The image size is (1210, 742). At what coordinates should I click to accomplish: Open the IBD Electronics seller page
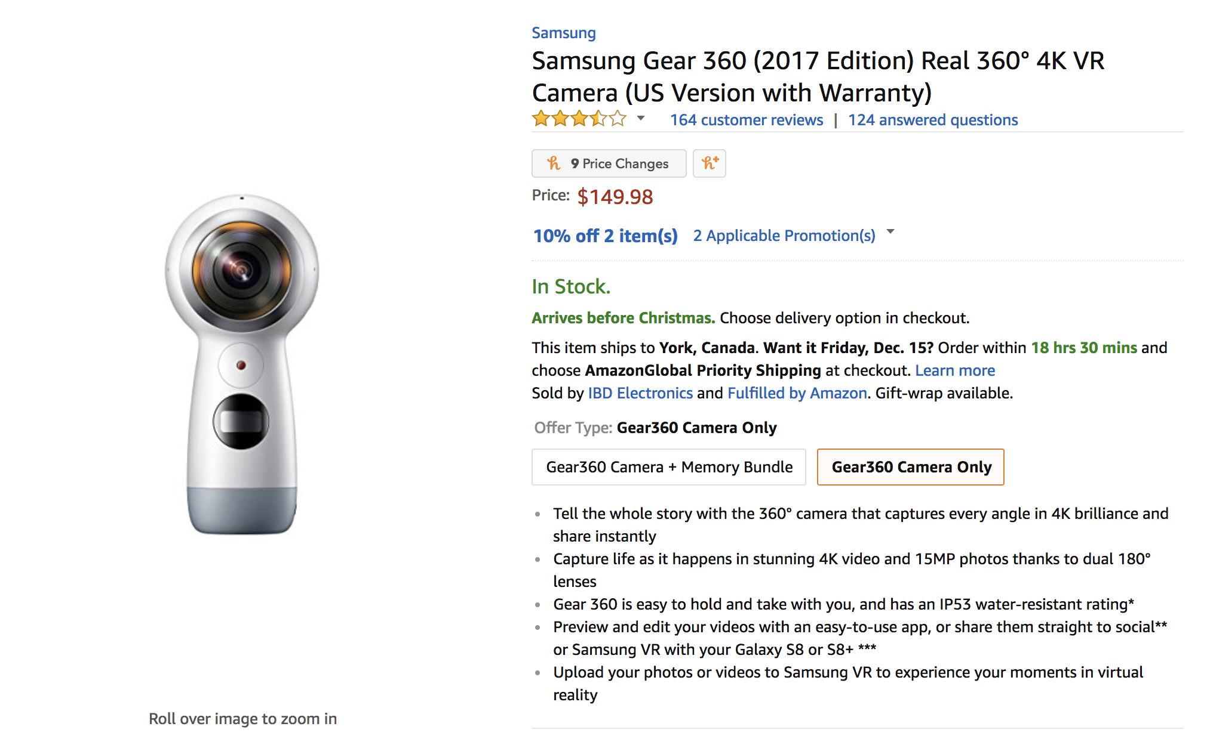pos(640,393)
